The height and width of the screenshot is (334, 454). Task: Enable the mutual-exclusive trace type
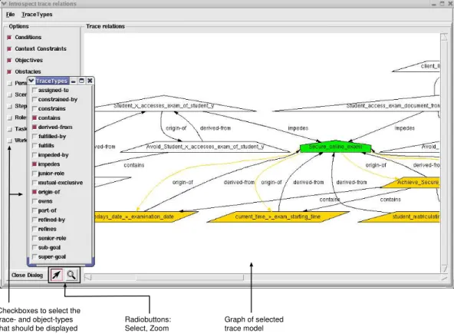[35, 183]
